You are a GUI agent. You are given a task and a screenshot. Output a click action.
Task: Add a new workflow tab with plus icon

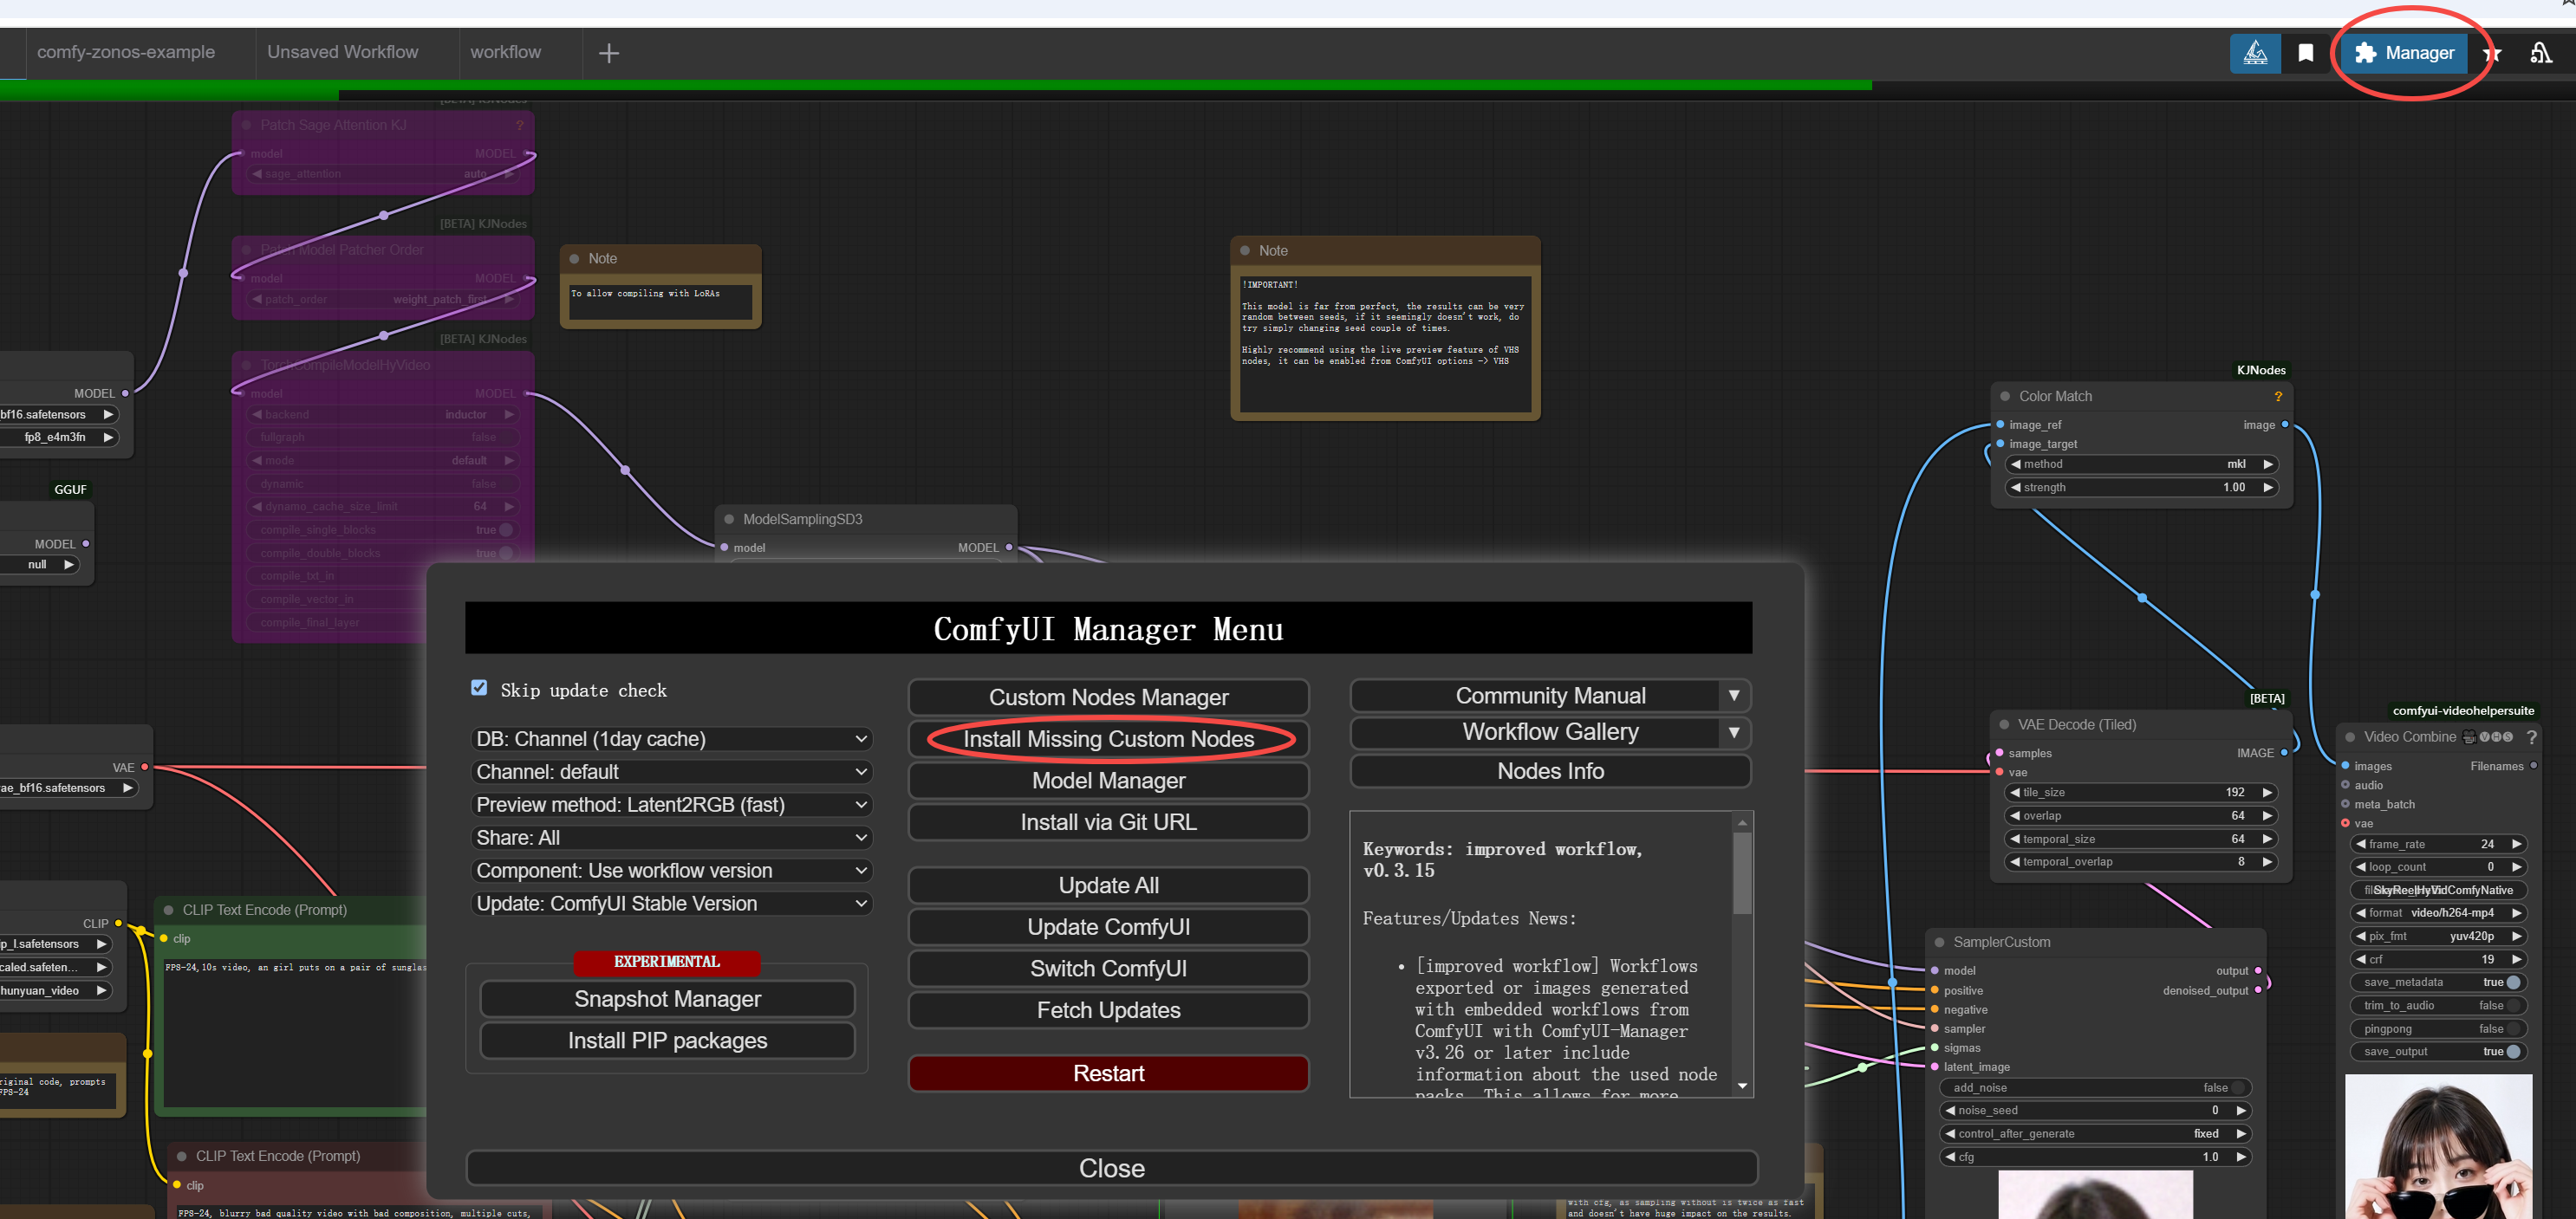[x=608, y=53]
